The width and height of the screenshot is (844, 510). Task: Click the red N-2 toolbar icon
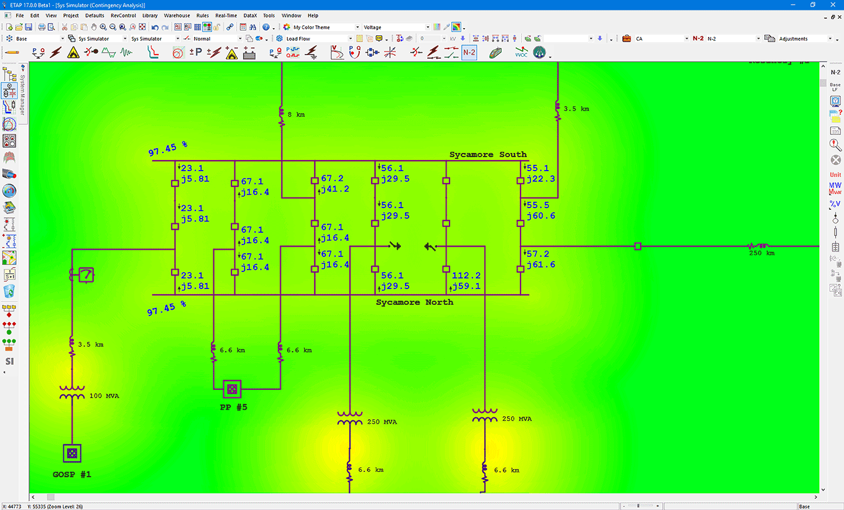pos(469,52)
